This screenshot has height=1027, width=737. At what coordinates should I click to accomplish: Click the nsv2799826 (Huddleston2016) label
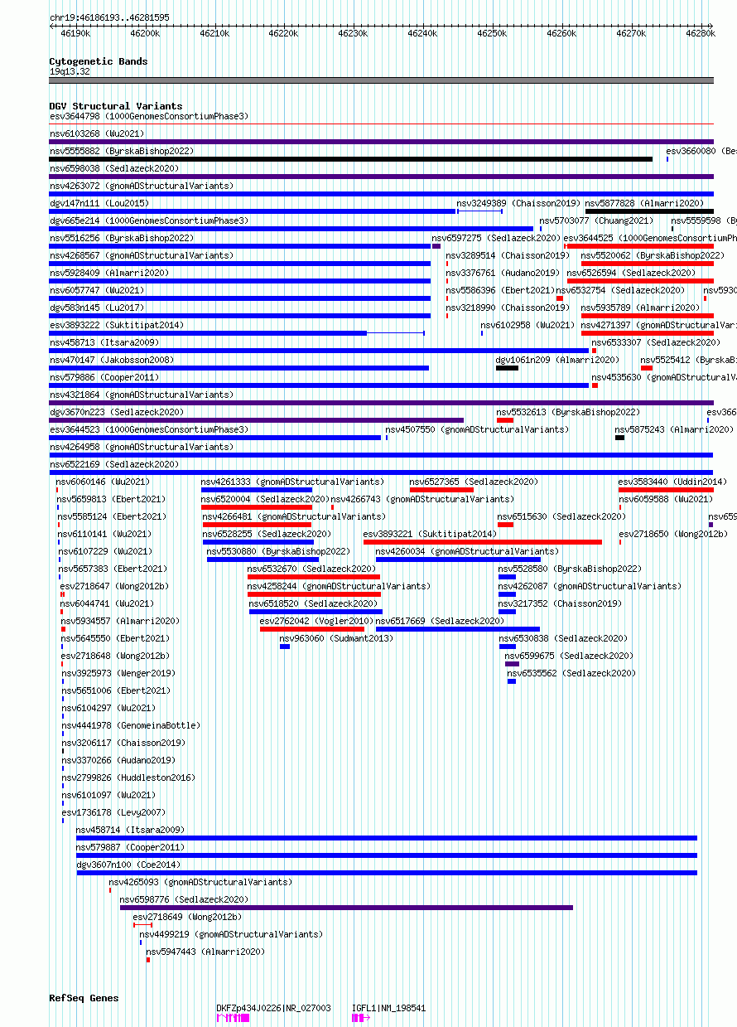click(x=129, y=778)
